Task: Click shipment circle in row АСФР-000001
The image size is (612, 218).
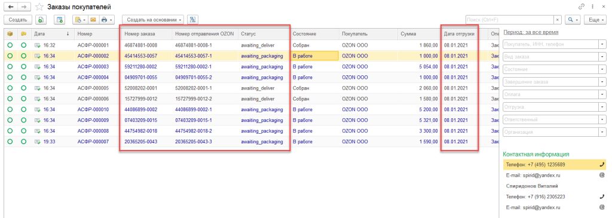Action: point(10,45)
